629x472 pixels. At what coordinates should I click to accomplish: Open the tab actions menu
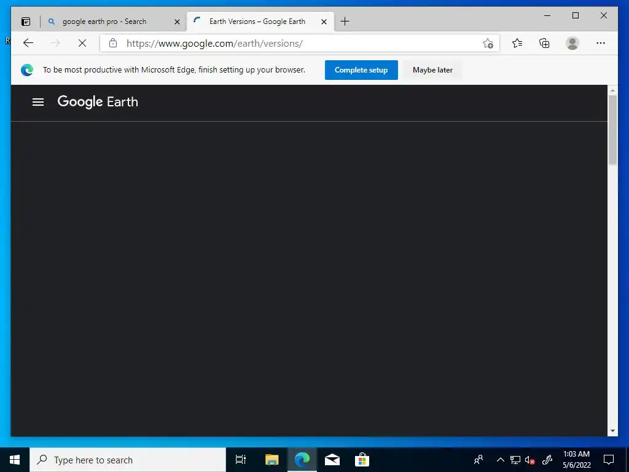click(x=26, y=22)
